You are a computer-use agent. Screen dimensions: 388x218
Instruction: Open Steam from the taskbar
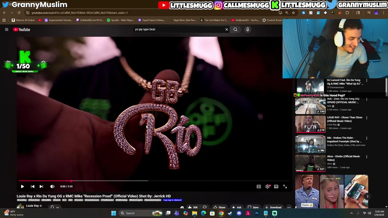point(230,213)
